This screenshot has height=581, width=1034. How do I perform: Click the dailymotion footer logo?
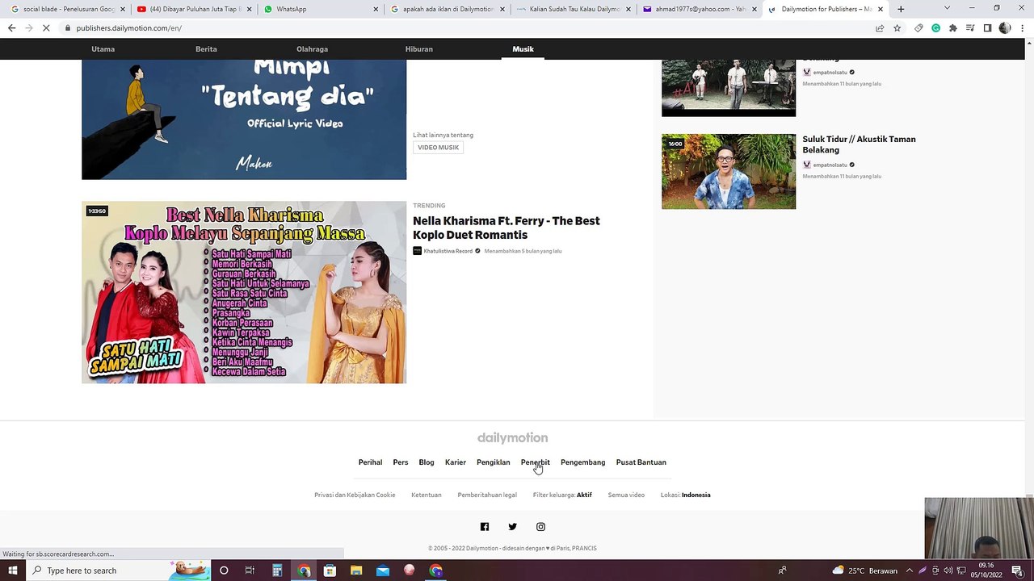pyautogui.click(x=512, y=438)
